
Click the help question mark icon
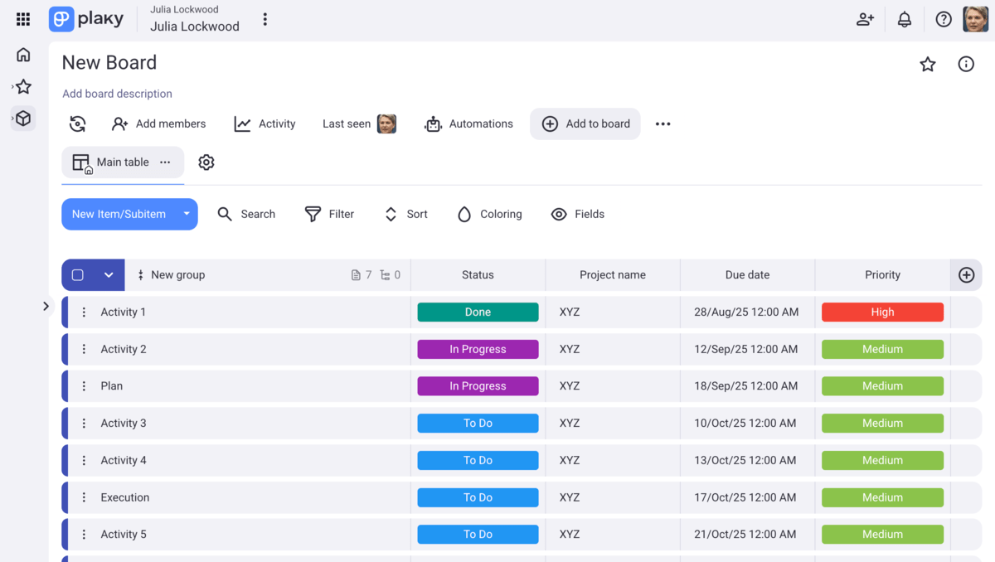point(943,18)
